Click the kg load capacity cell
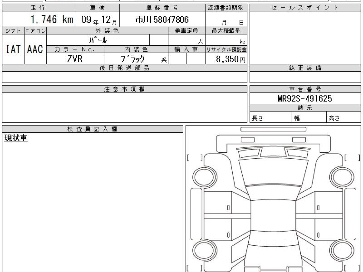Image resolution: width=363 pixels, height=272 pixels. pyautogui.click(x=226, y=40)
